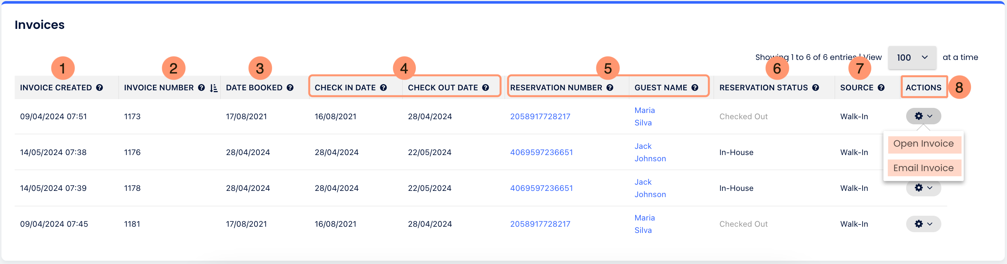Click help icon beside Guest Name header
The width and height of the screenshot is (1007, 264).
click(x=695, y=88)
